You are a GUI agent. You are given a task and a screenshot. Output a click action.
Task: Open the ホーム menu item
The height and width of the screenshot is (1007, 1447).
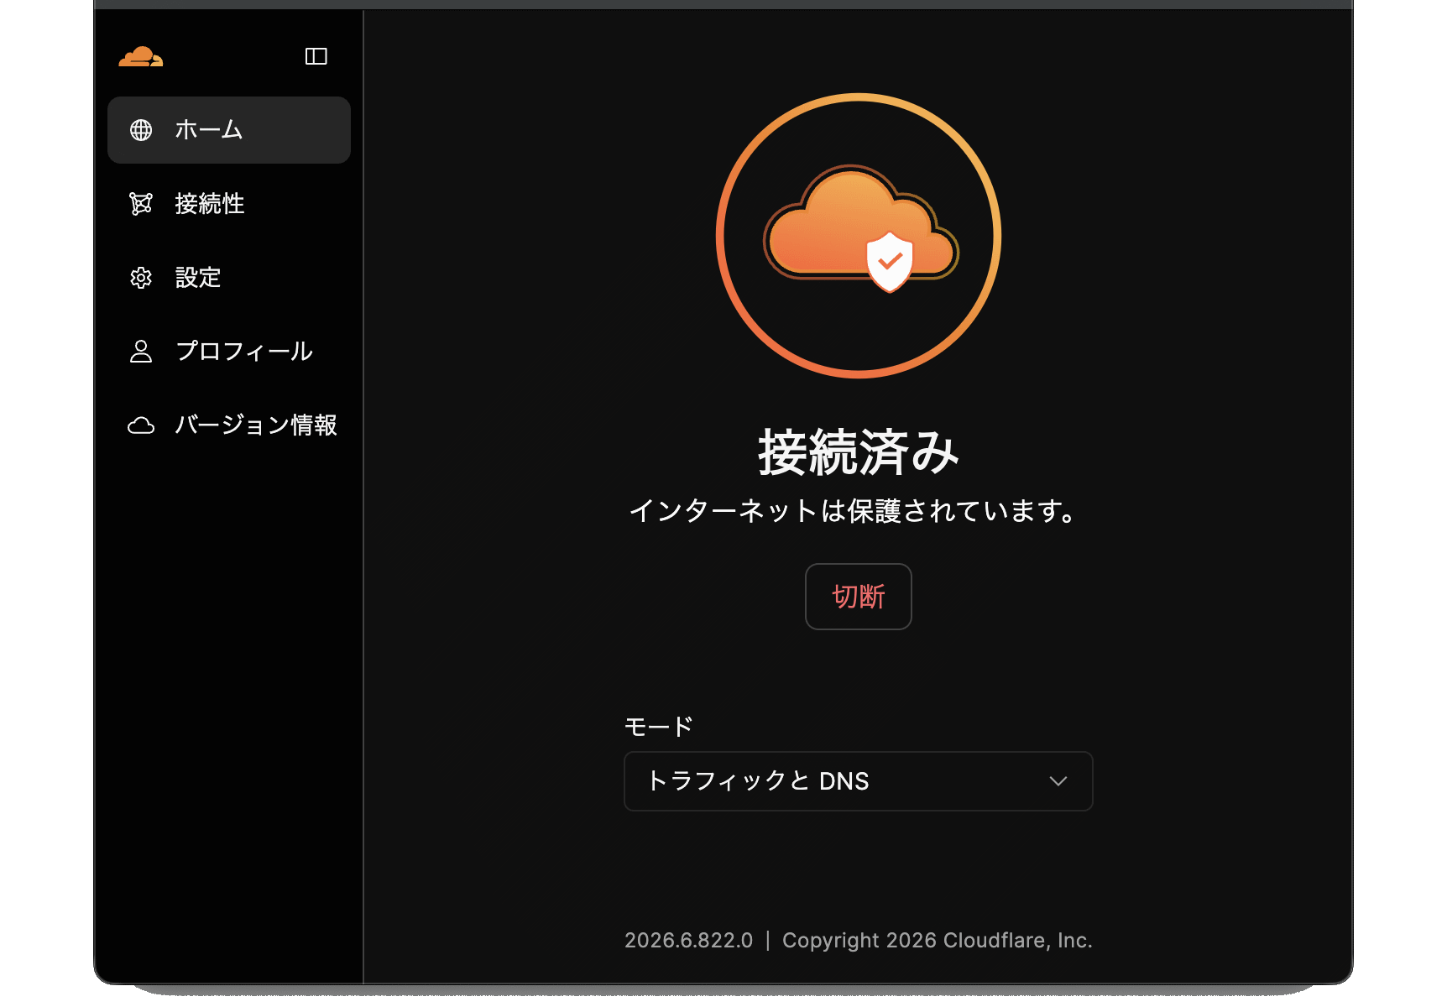point(229,130)
